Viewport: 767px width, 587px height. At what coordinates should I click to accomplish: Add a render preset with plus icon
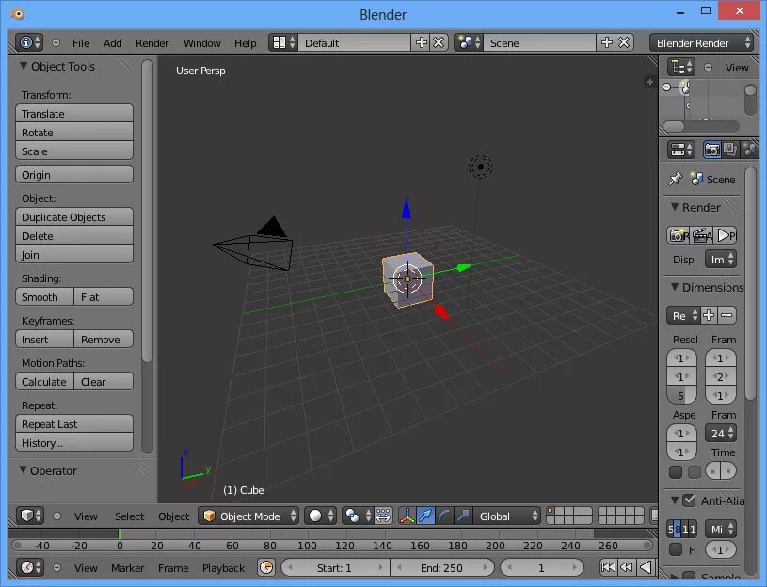(709, 315)
